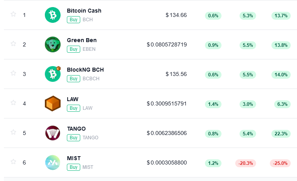This screenshot has height=181, width=297.
Task: Open the BlockNG BCH coin icon
Action: 53,74
